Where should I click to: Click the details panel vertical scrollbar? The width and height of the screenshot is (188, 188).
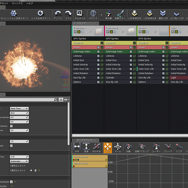[x=69, y=124]
